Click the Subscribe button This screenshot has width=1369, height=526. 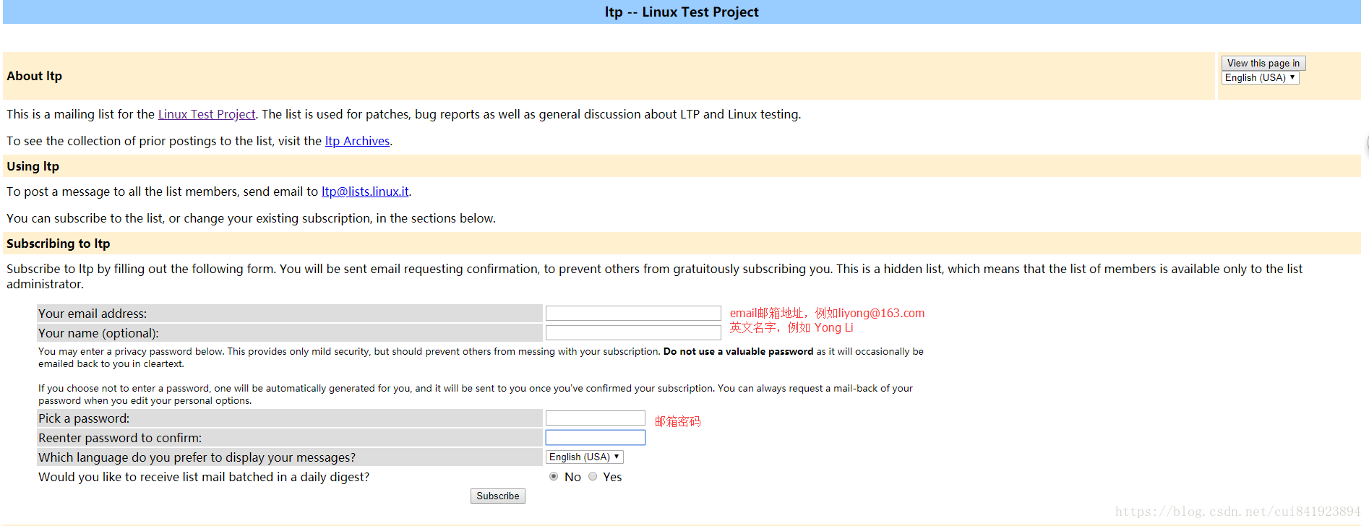498,496
